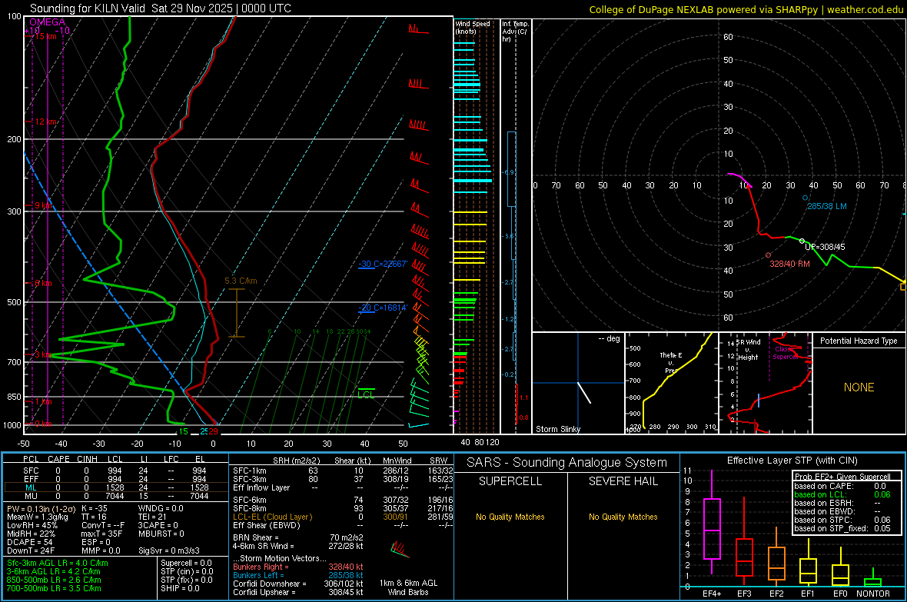The width and height of the screenshot is (907, 602).
Task: Select the MU parcel row
Action: coord(115,496)
